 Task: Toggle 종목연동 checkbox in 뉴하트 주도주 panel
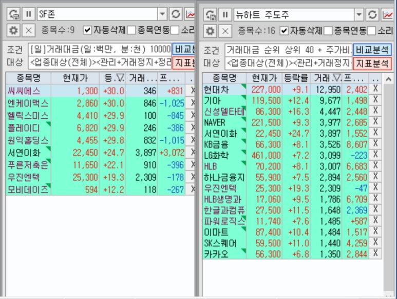tap(328, 31)
